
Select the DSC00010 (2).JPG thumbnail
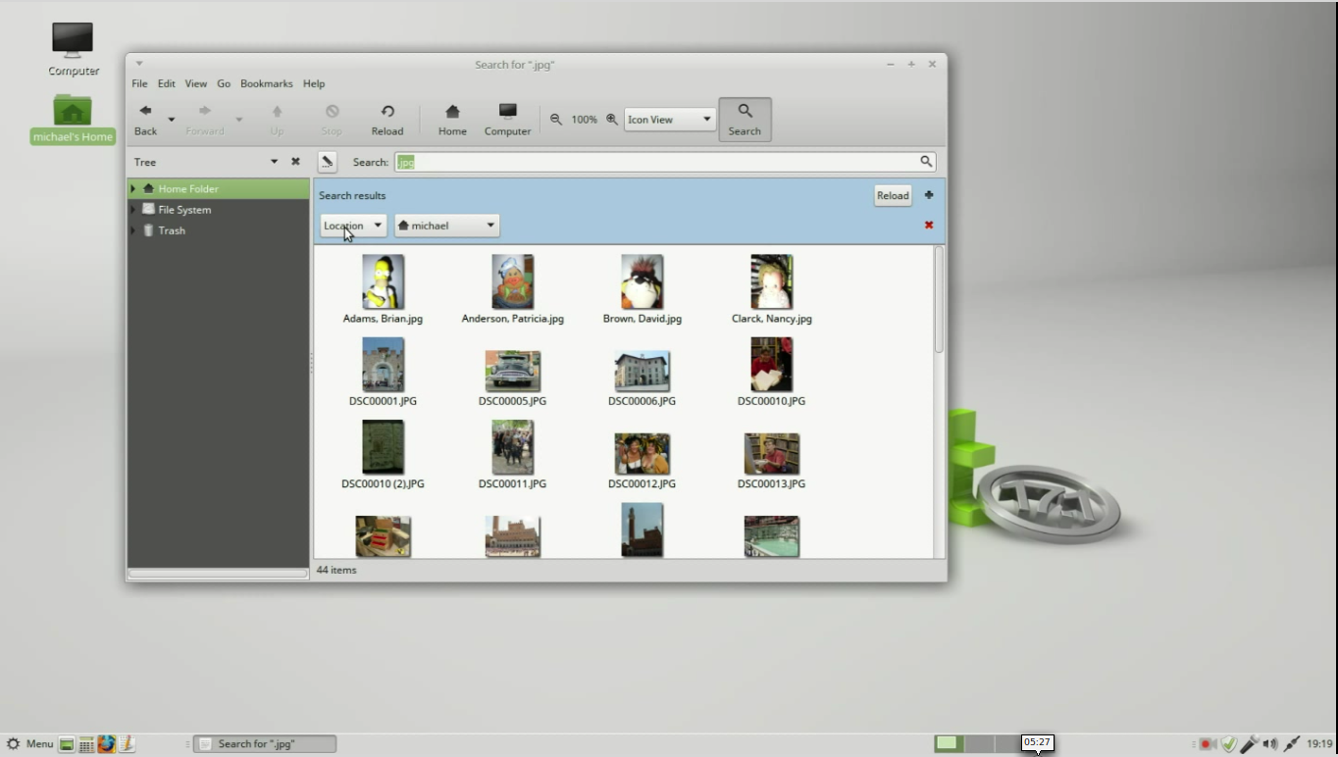tap(383, 447)
